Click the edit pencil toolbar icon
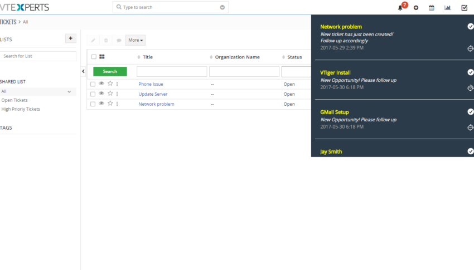The height and width of the screenshot is (270, 474). point(93,40)
